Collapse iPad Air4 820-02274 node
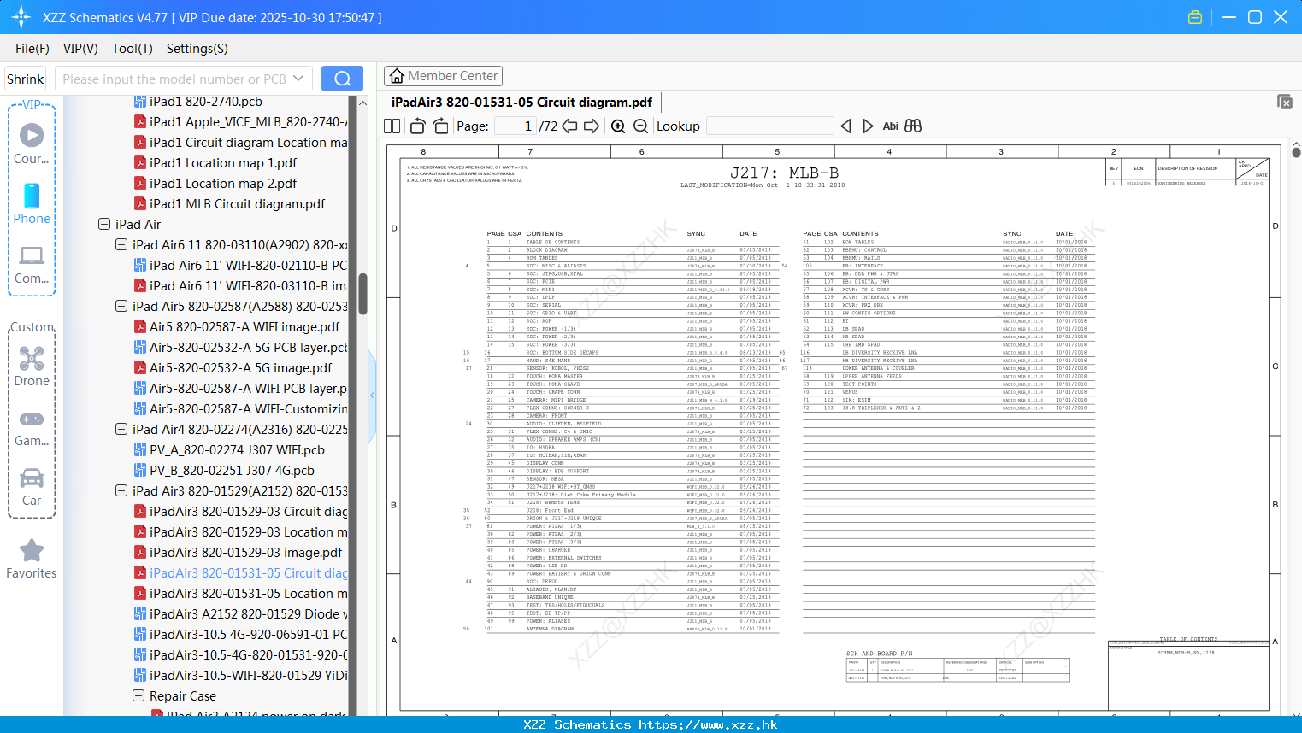The height and width of the screenshot is (733, 1302). click(121, 429)
